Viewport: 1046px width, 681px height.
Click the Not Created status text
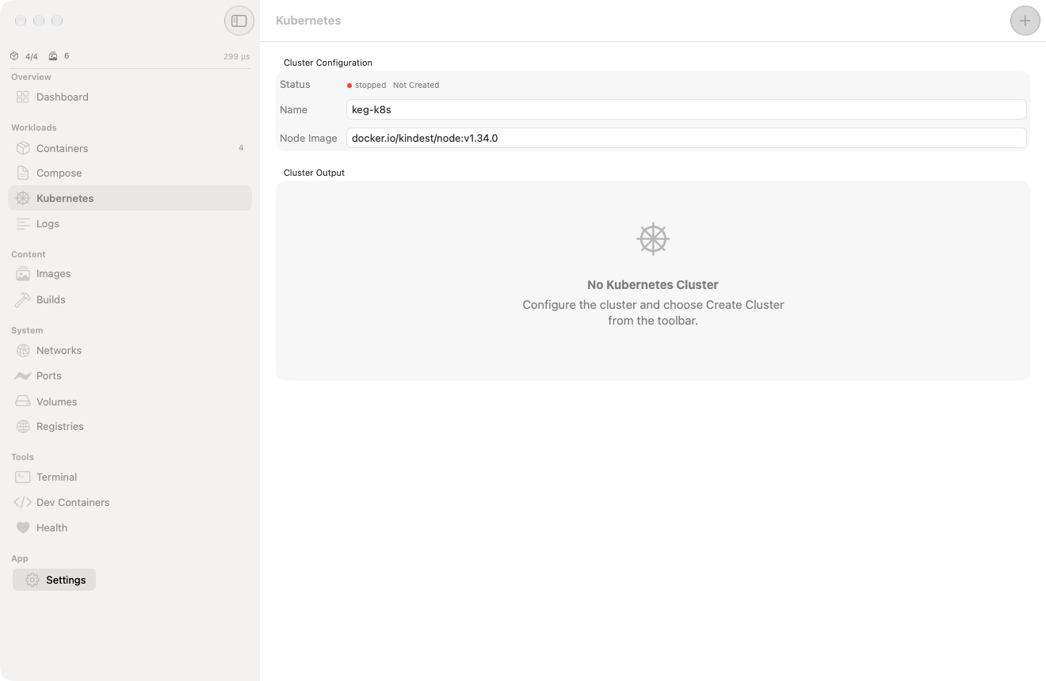[x=416, y=85]
